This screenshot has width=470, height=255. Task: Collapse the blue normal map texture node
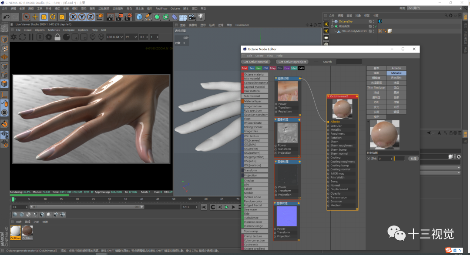click(275, 203)
